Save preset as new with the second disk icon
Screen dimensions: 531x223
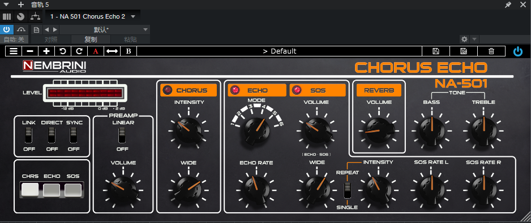464,51
